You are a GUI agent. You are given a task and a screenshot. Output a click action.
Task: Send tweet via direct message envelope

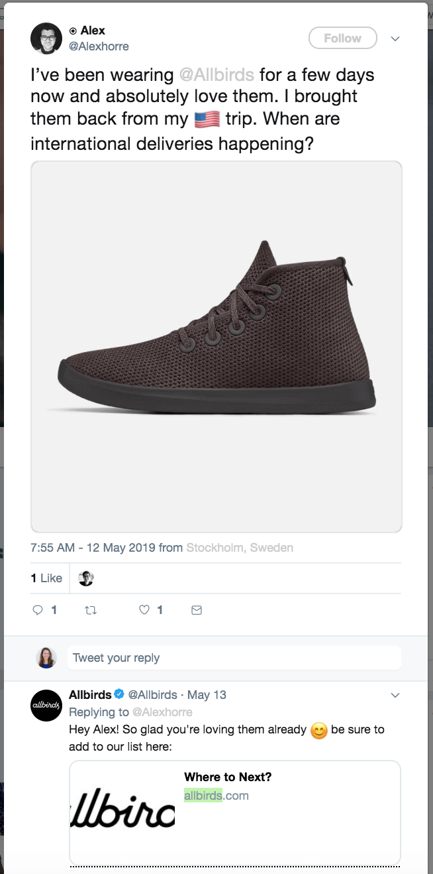point(197,610)
